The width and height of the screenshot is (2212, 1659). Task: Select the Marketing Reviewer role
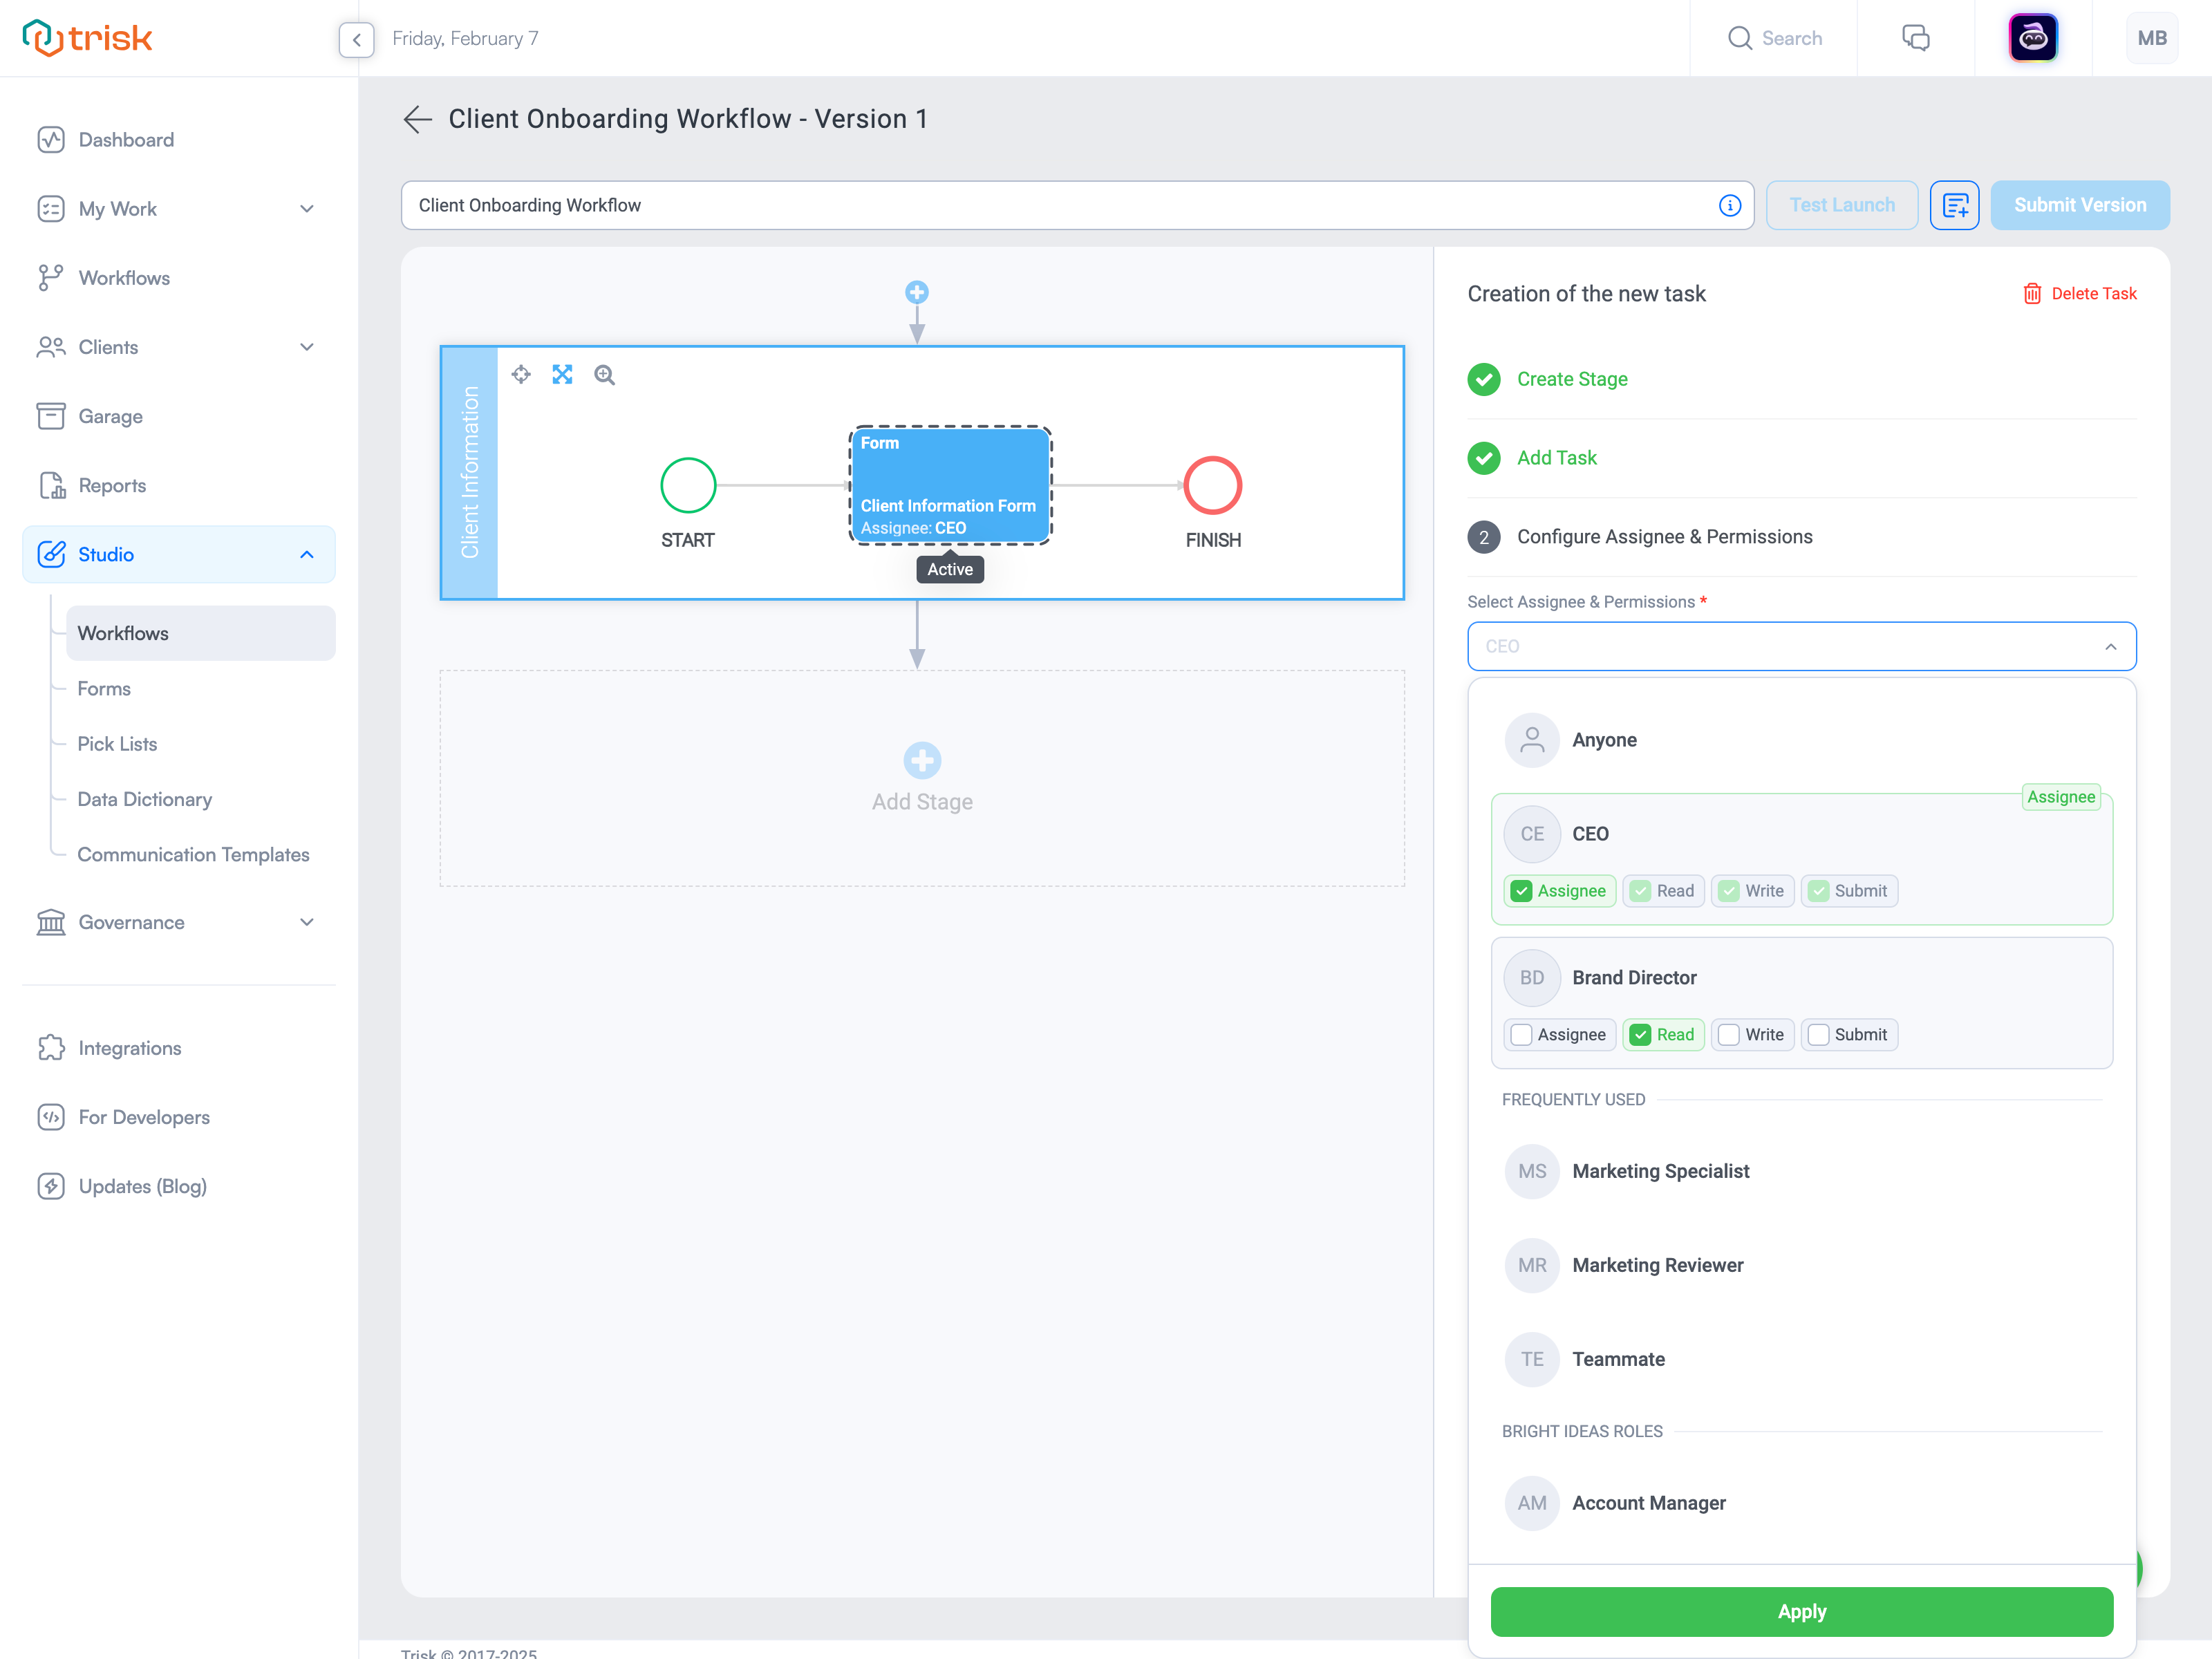tap(1801, 1265)
